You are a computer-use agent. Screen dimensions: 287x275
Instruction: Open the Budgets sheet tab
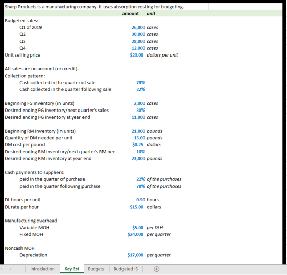click(96, 269)
